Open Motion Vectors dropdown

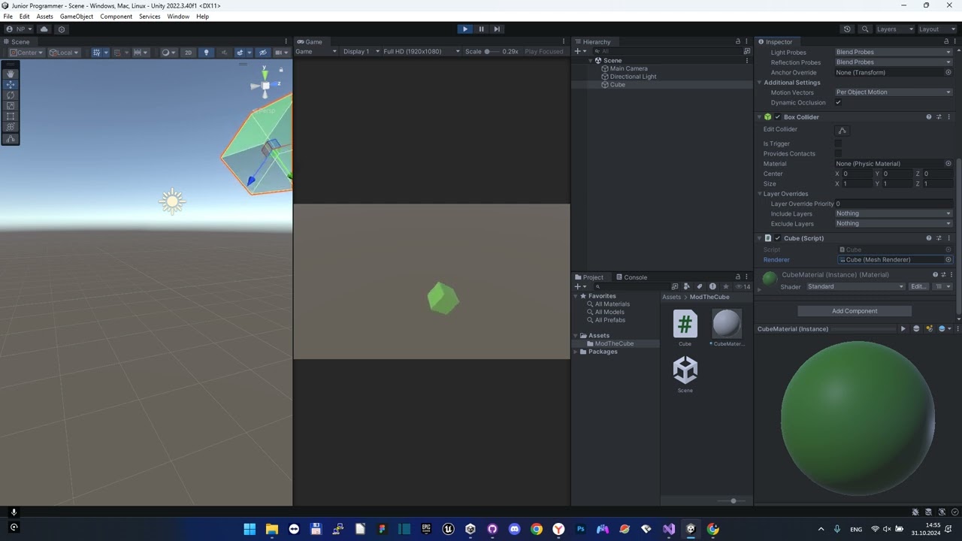pyautogui.click(x=894, y=92)
